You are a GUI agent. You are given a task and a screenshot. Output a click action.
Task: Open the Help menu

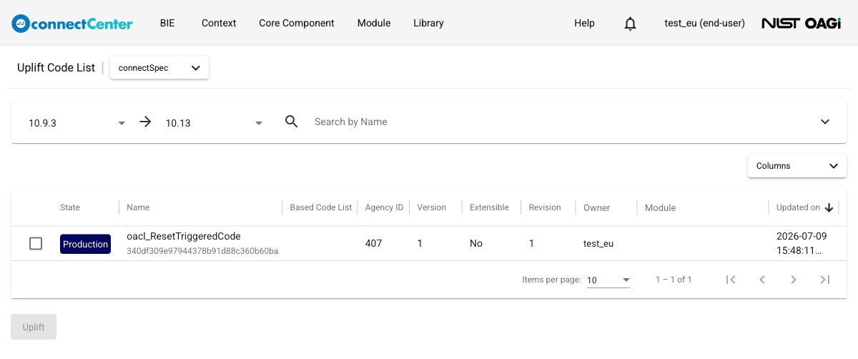[x=584, y=23]
